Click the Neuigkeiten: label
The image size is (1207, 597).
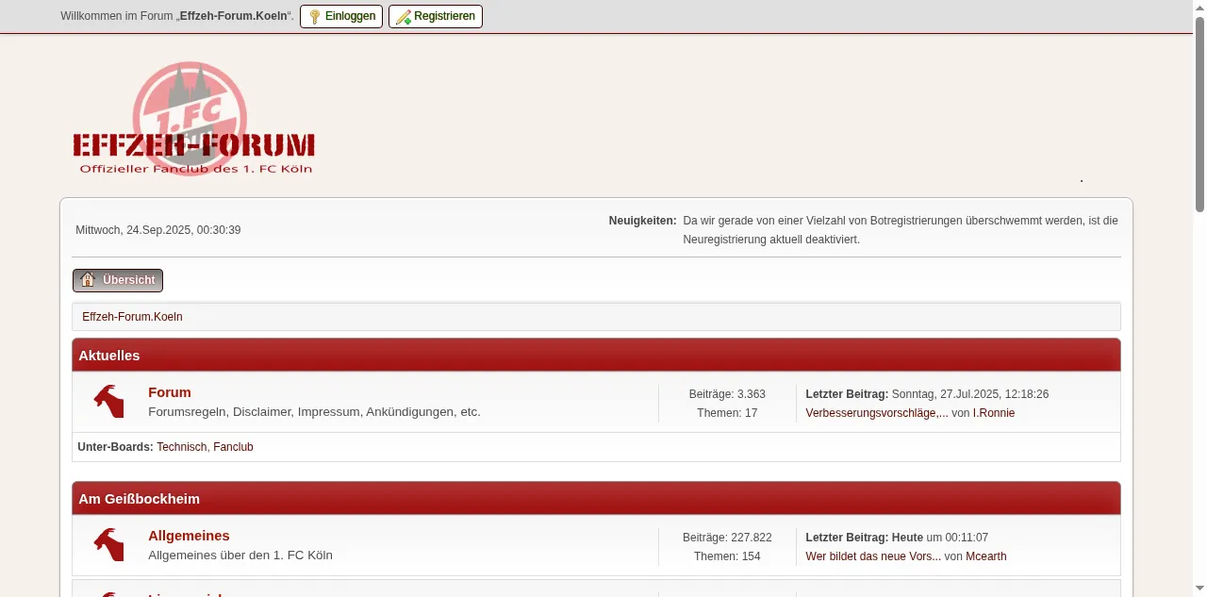pos(643,221)
